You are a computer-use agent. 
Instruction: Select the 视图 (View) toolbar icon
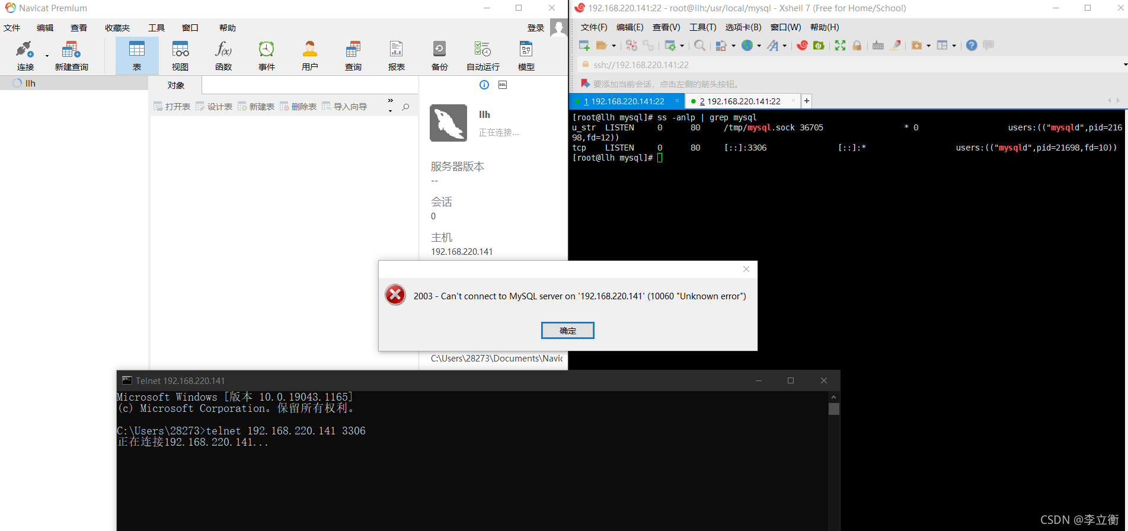click(x=180, y=50)
